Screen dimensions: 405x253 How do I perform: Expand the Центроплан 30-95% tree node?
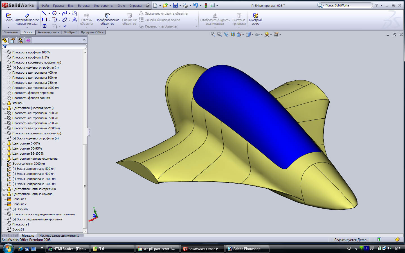tap(4, 149)
